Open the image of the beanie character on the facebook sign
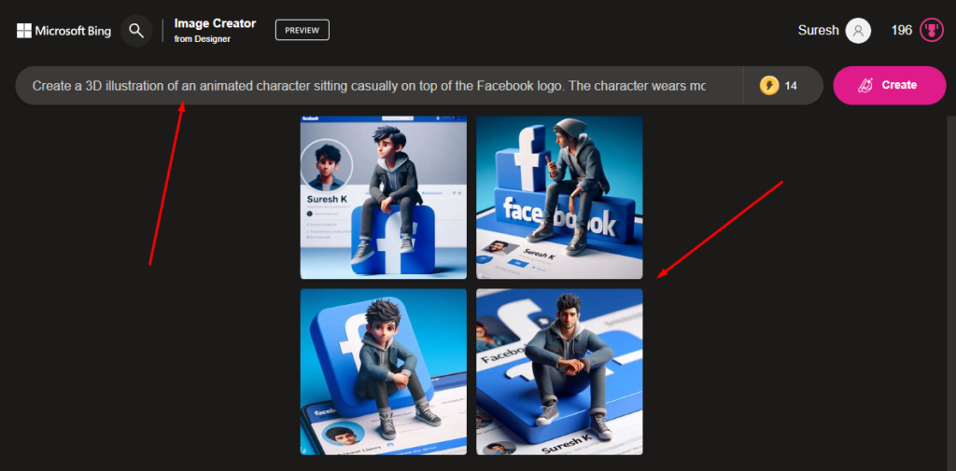This screenshot has height=471, width=956. 559,198
